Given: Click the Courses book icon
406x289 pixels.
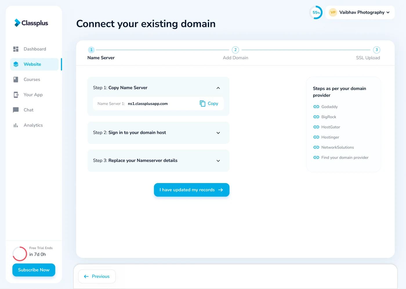Looking at the screenshot, I should click(16, 80).
